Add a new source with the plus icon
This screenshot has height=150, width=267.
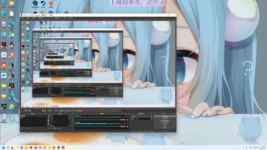(x=49, y=128)
